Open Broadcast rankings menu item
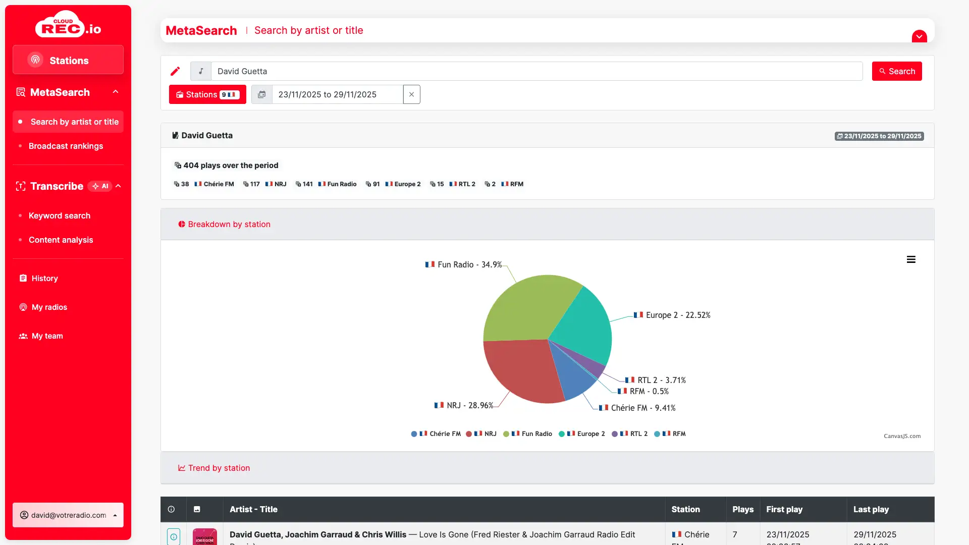The height and width of the screenshot is (545, 969). pos(66,146)
